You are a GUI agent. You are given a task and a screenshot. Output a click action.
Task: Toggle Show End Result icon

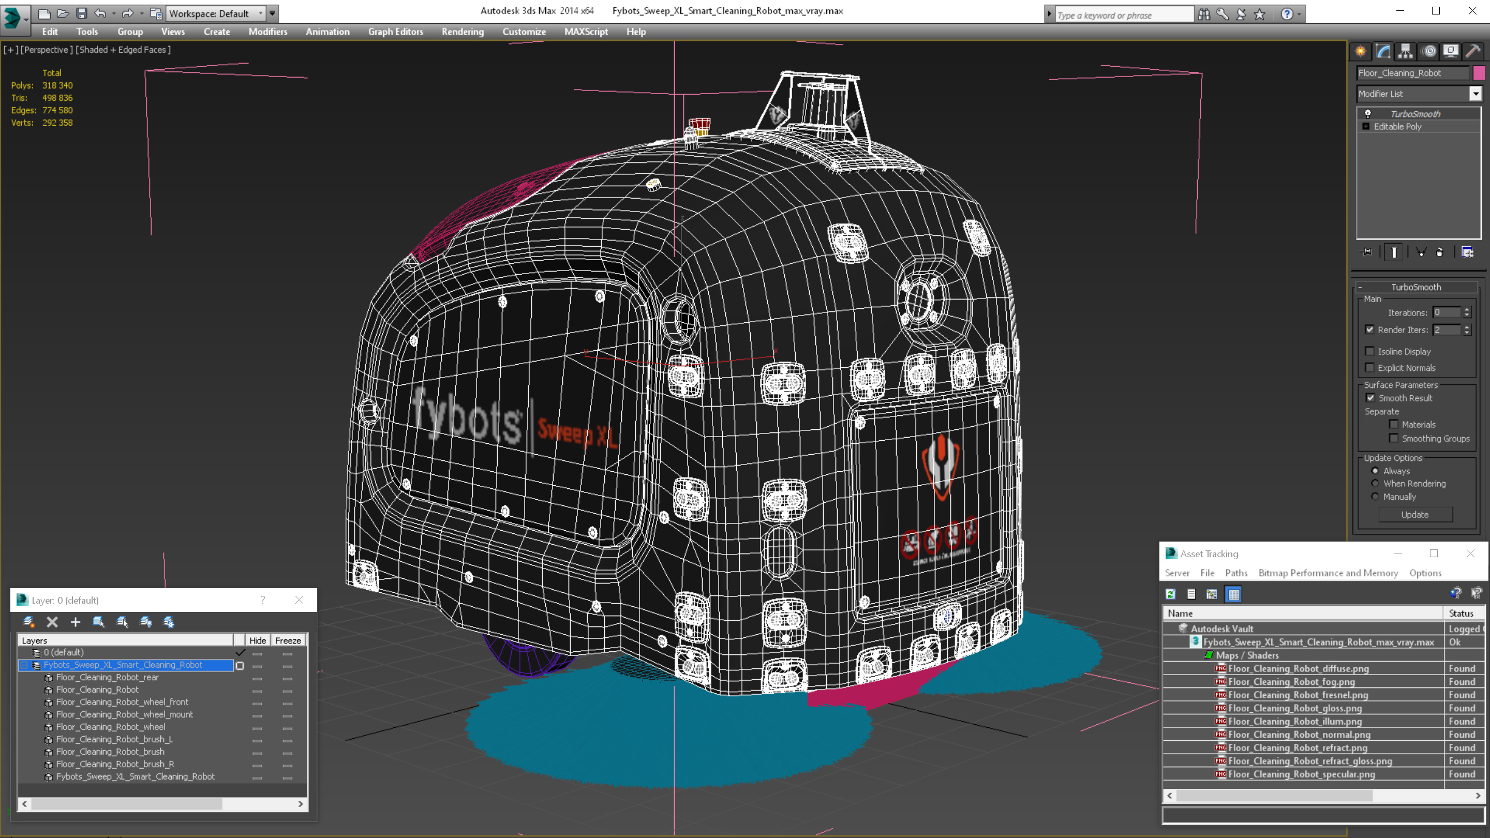pos(1394,251)
